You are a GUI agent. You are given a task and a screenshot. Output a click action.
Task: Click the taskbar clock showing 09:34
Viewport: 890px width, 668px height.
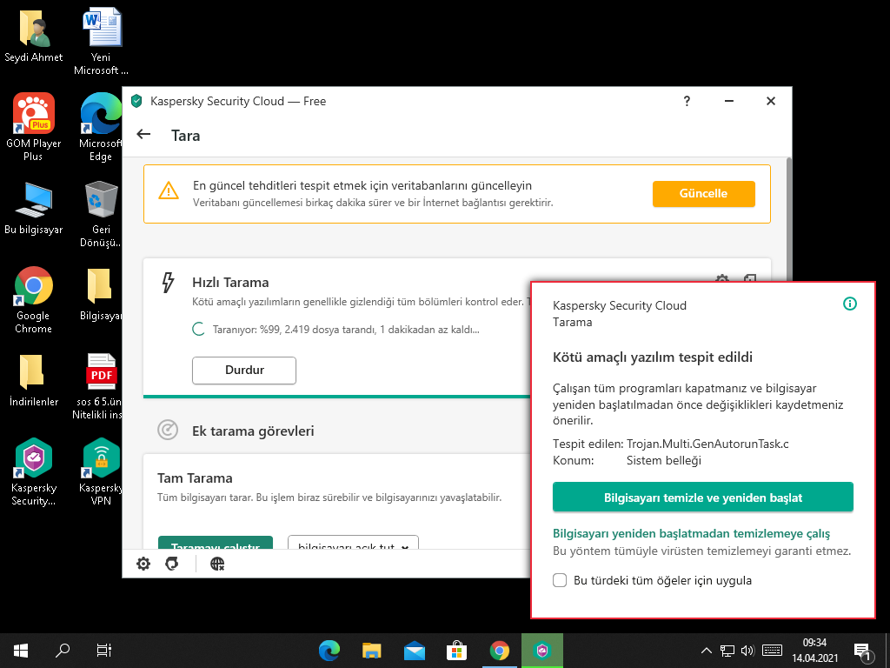tap(815, 651)
